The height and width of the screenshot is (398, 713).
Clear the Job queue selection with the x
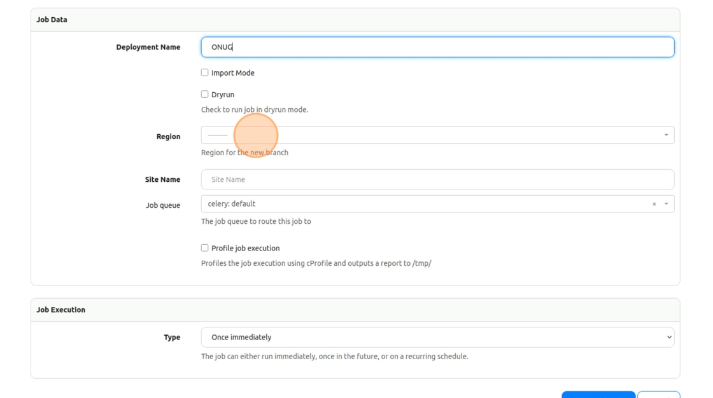pos(654,204)
